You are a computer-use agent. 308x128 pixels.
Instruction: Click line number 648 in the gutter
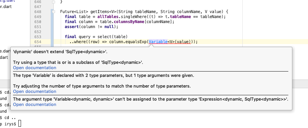pos(38,12)
